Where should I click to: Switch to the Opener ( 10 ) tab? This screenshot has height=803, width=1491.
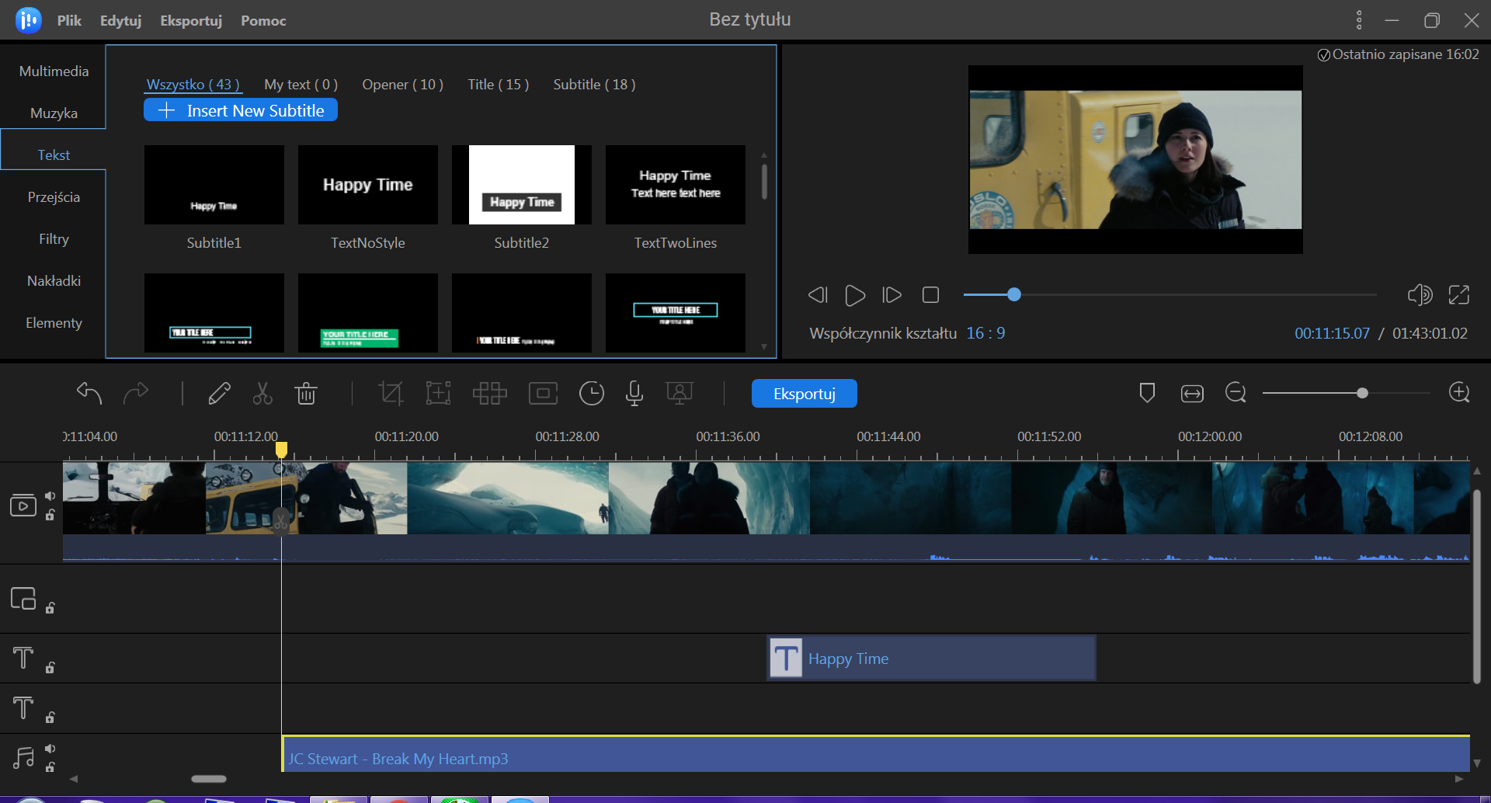pos(402,85)
